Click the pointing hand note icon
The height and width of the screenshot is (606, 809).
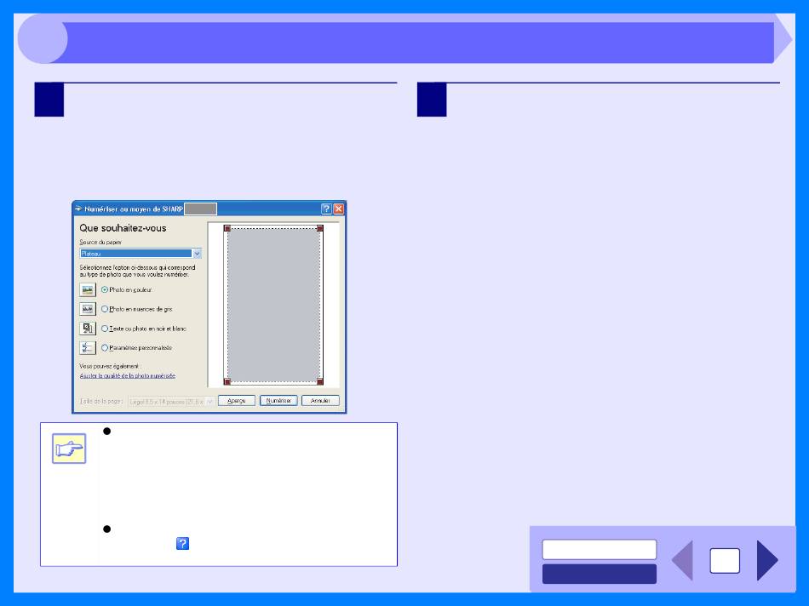point(69,449)
